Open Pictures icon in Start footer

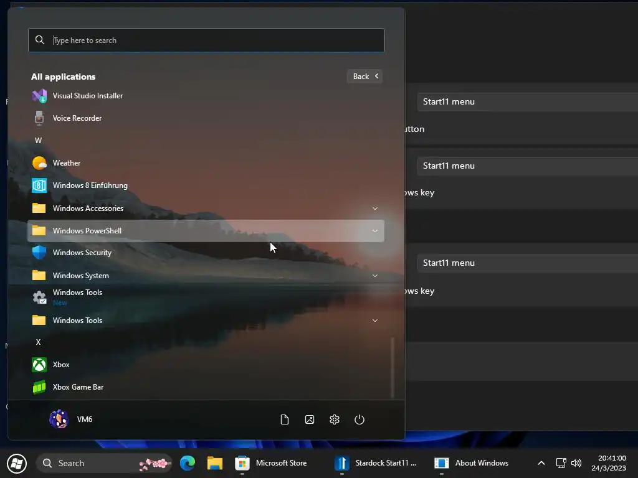coord(309,419)
